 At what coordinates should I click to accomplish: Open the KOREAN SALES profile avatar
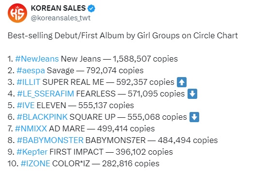tap(17, 13)
